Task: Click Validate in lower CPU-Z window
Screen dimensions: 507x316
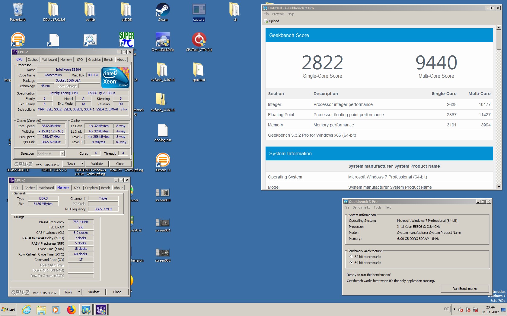Action: click(94, 292)
